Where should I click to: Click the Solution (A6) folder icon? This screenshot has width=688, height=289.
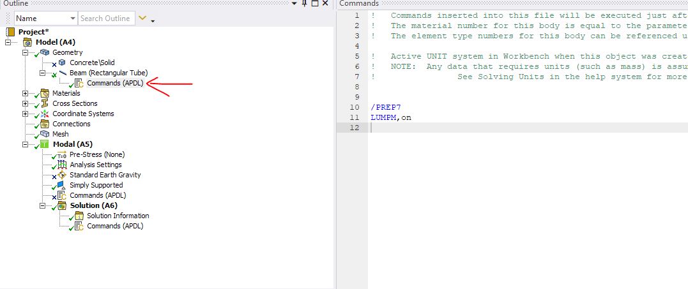(63, 206)
